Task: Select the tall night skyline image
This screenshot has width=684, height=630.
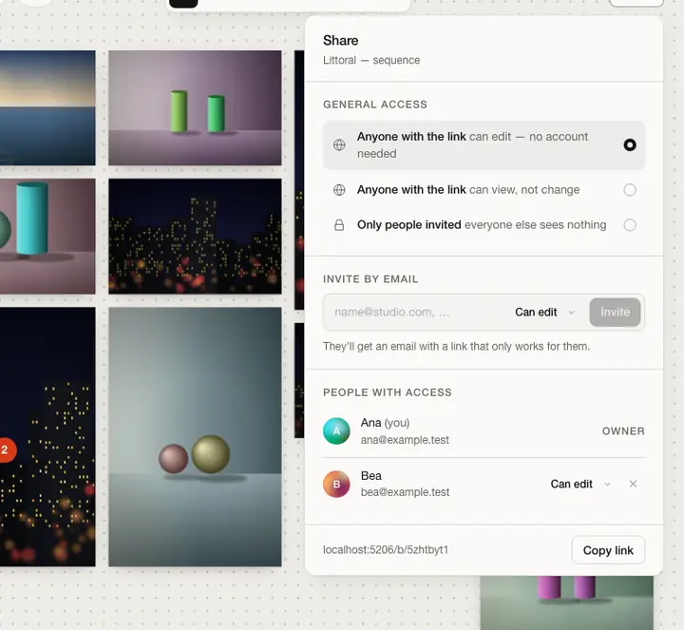Action: pos(47,437)
